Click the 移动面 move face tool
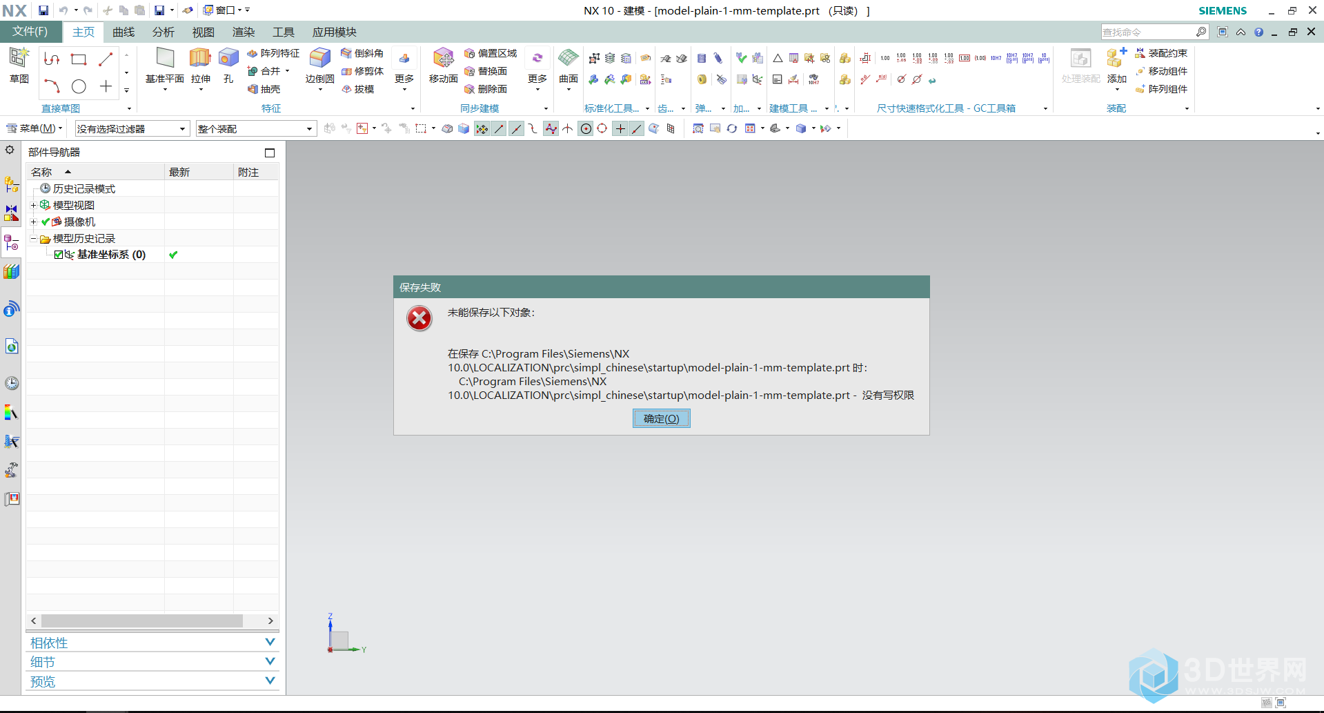 443,66
